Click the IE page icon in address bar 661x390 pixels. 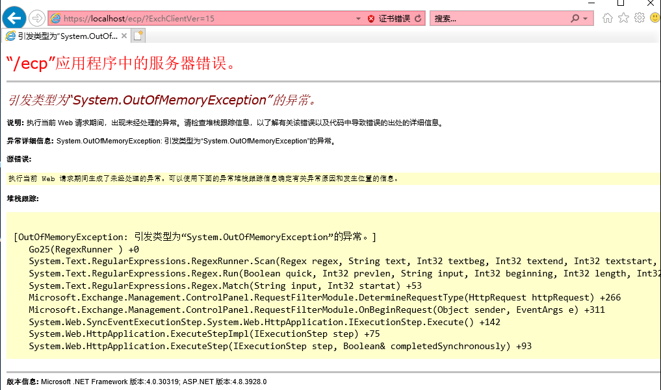[x=56, y=19]
